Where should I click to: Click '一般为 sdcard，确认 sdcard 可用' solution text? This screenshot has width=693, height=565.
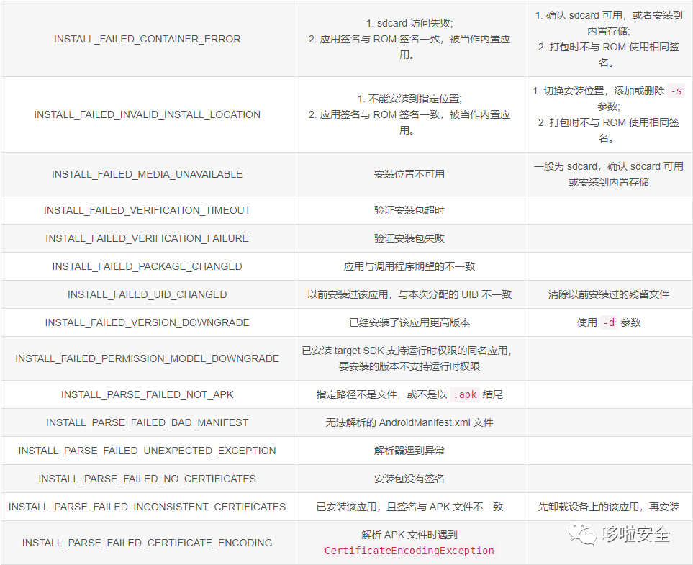[609, 166]
